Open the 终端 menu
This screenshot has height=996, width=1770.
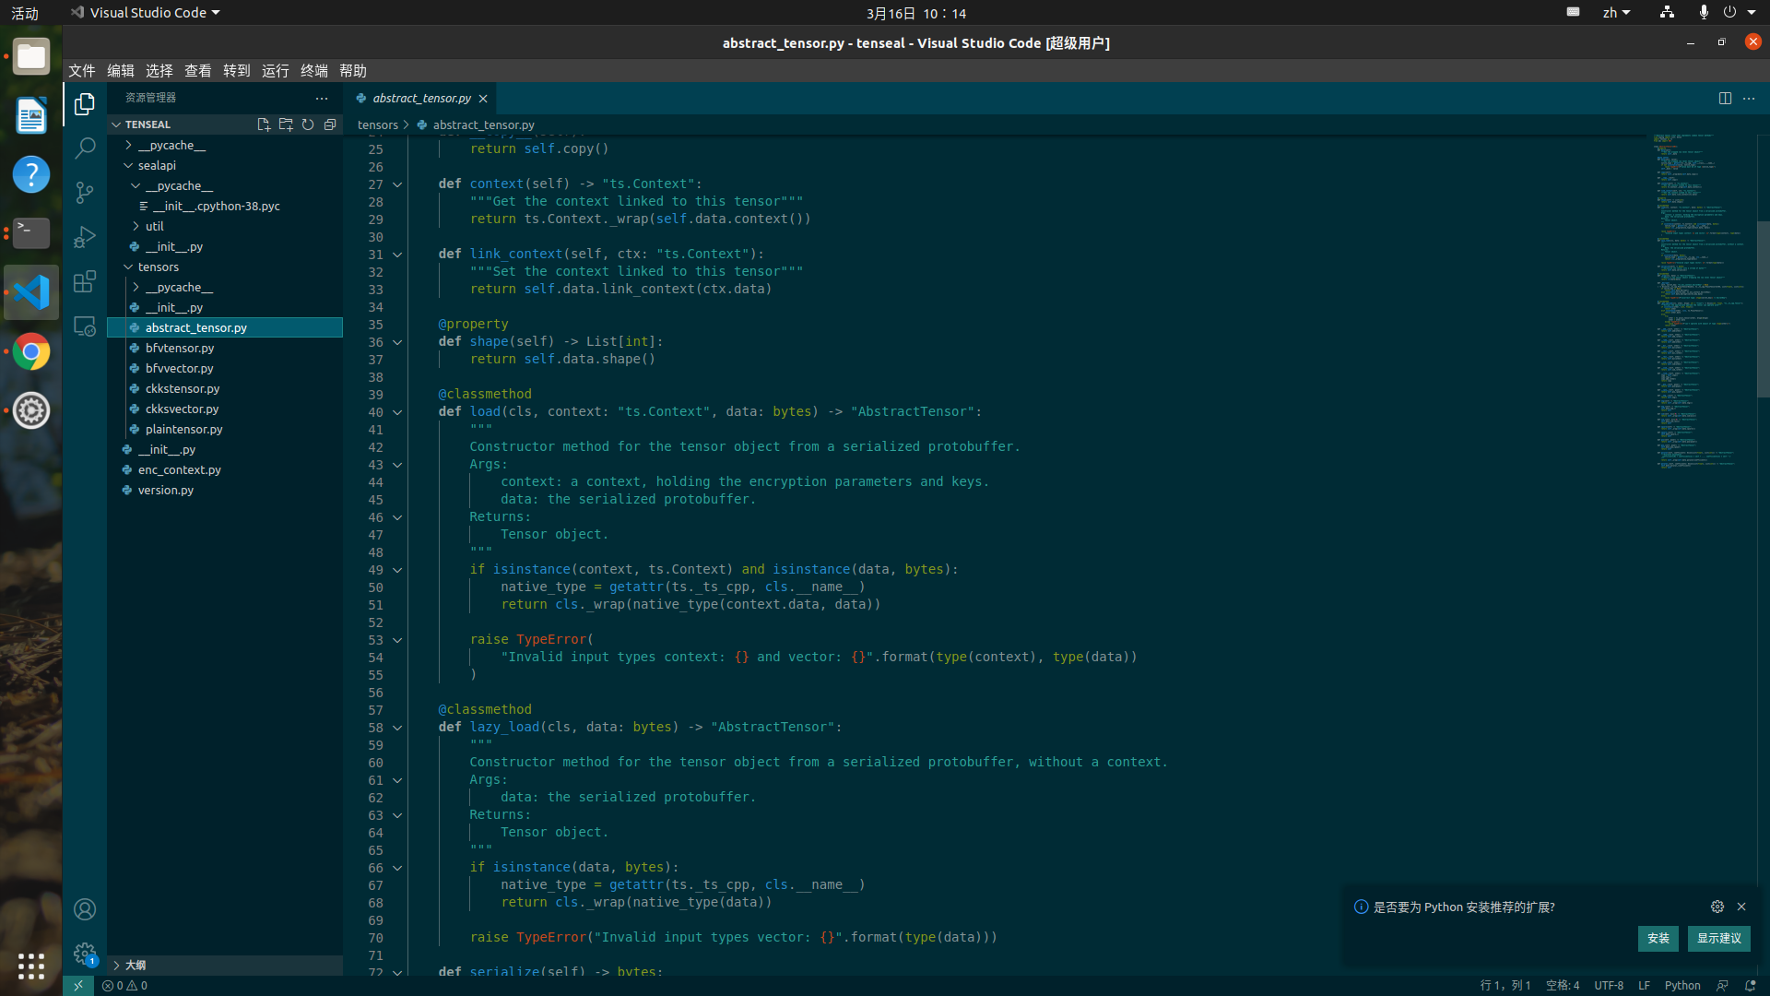coord(313,71)
